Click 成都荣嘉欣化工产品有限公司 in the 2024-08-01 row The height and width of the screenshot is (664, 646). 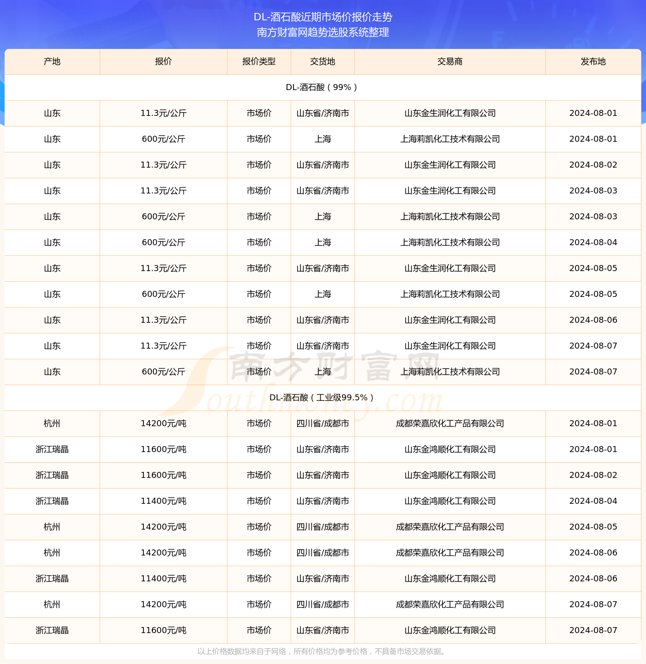coord(450,423)
